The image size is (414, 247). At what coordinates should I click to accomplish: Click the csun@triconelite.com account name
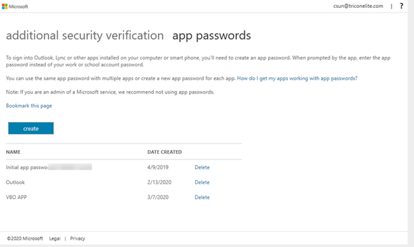tap(358, 6)
